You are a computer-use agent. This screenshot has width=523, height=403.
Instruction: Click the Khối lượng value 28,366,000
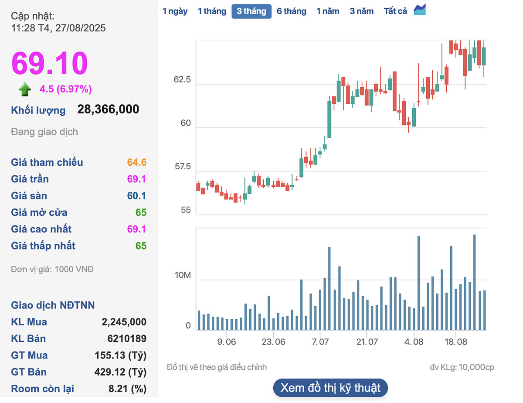point(108,109)
